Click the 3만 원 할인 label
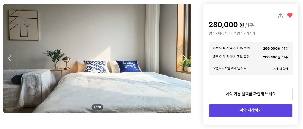Viewport: 303px width, 129px height. point(281,69)
